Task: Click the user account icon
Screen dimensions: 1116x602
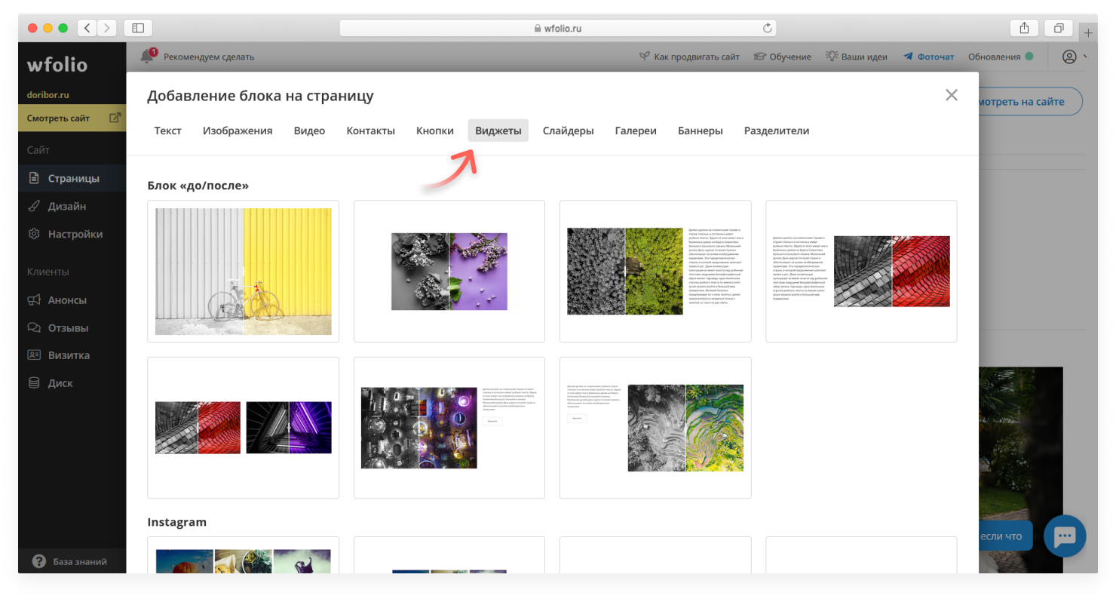Action: [x=1069, y=57]
